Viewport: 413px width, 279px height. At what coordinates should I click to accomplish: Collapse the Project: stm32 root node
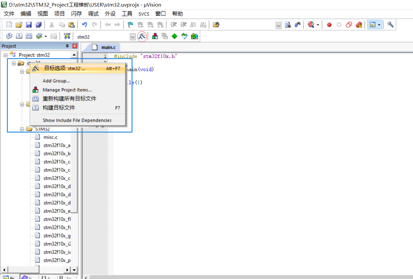6,55
